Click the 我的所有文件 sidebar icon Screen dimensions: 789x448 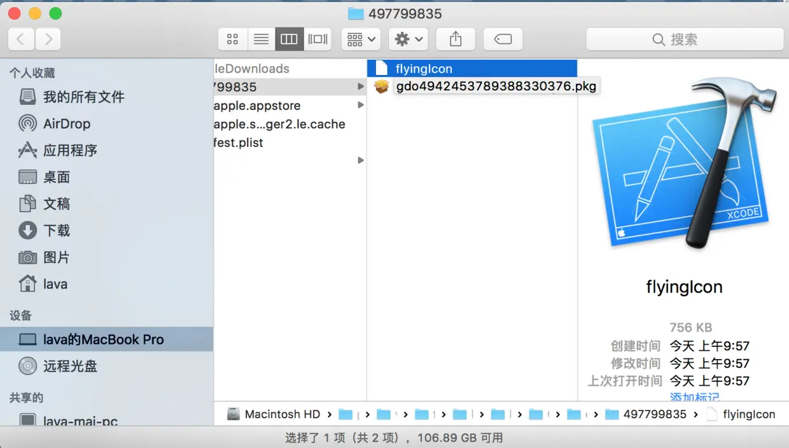click(27, 97)
